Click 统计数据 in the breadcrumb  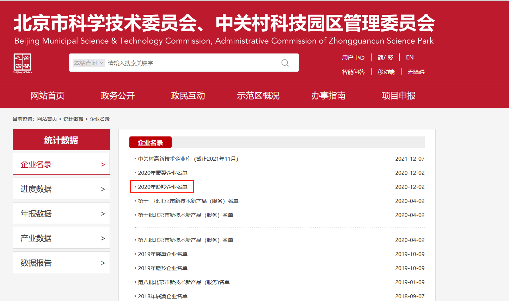pos(73,119)
